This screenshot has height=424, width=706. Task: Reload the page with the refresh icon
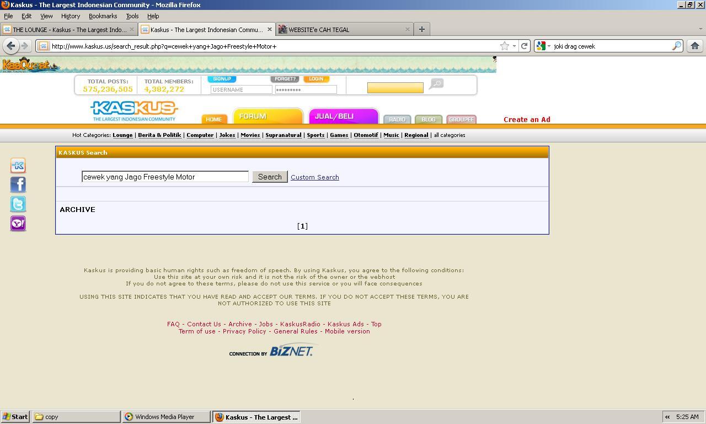pyautogui.click(x=525, y=46)
